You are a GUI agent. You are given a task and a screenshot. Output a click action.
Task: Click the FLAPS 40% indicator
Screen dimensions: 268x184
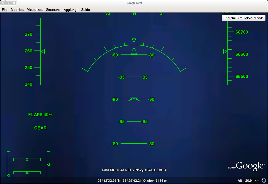(40, 115)
